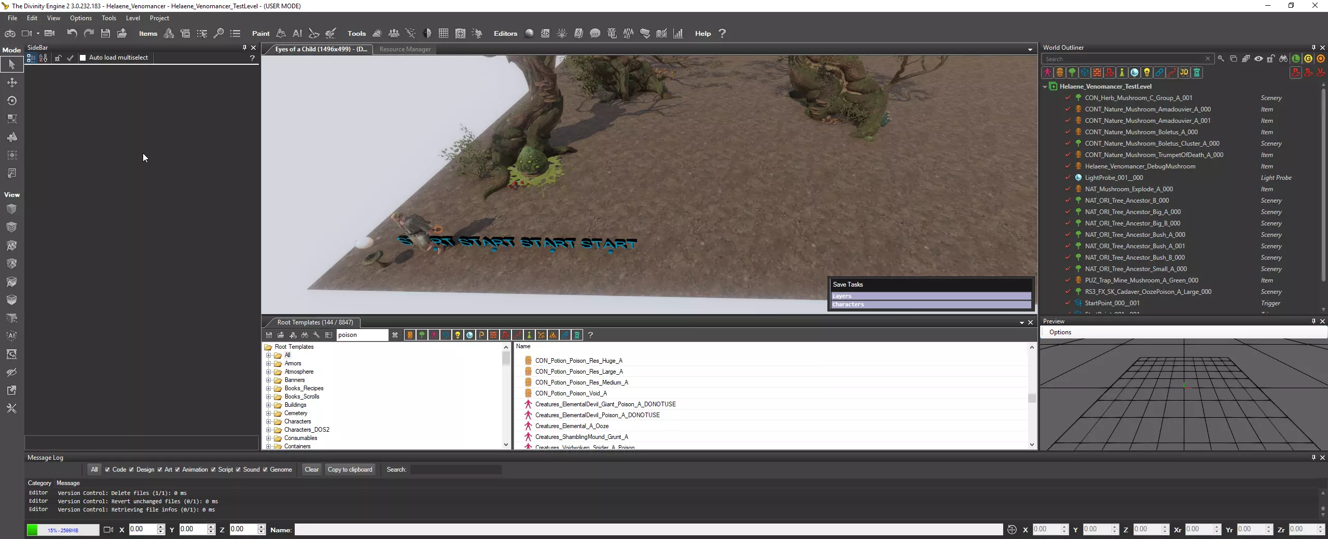
Task: Open the File menu
Action: (12, 18)
